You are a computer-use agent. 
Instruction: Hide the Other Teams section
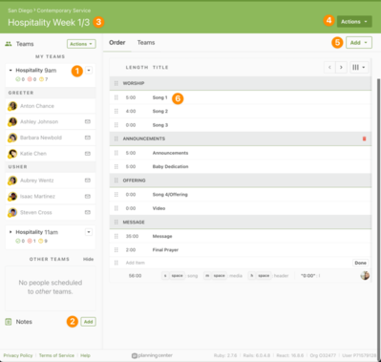[88, 259]
